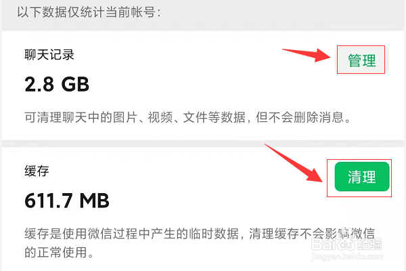Viewport: 406px width, 271px height.
Task: Click the chat records cleanup description text
Action: [x=187, y=117]
